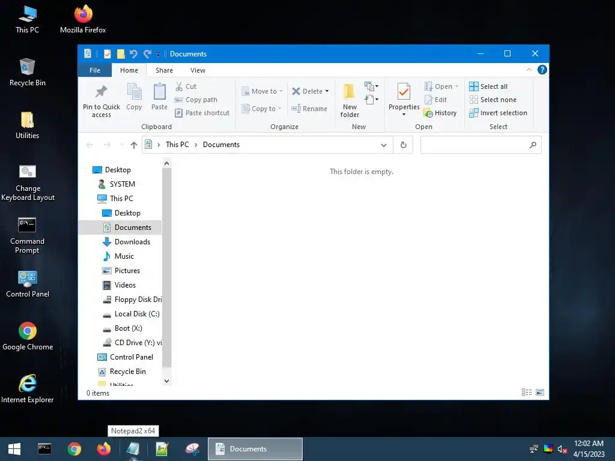Open Command Prompt from the taskbar

point(44,449)
